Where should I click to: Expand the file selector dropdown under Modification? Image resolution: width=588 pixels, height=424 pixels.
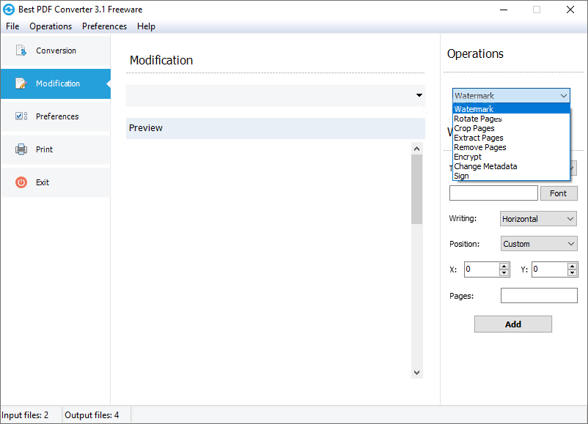419,95
